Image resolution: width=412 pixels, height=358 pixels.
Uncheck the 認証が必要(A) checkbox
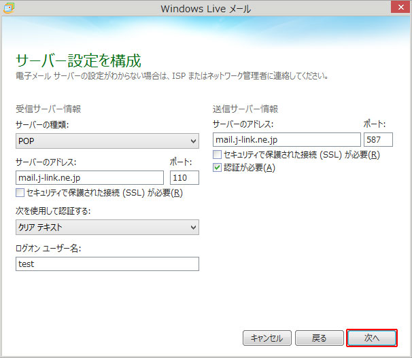tap(217, 167)
